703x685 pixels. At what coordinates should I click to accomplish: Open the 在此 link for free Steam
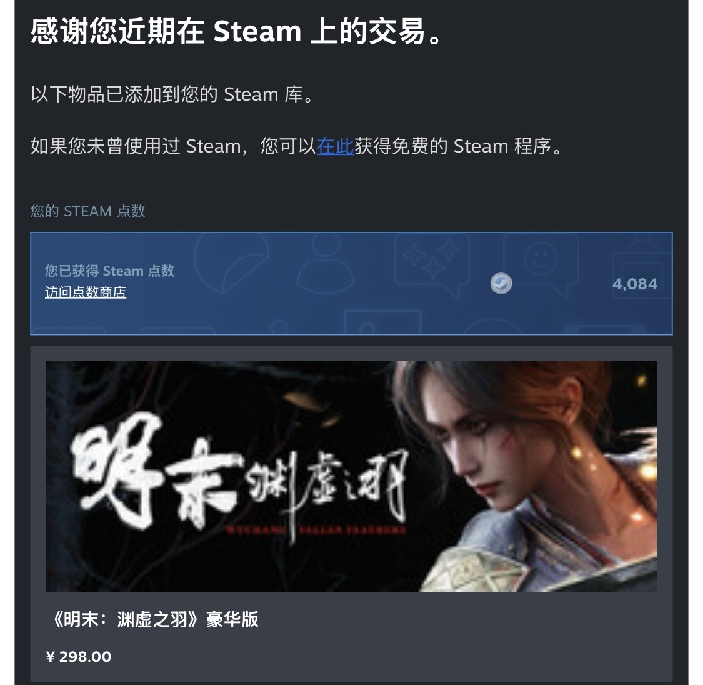(x=335, y=147)
